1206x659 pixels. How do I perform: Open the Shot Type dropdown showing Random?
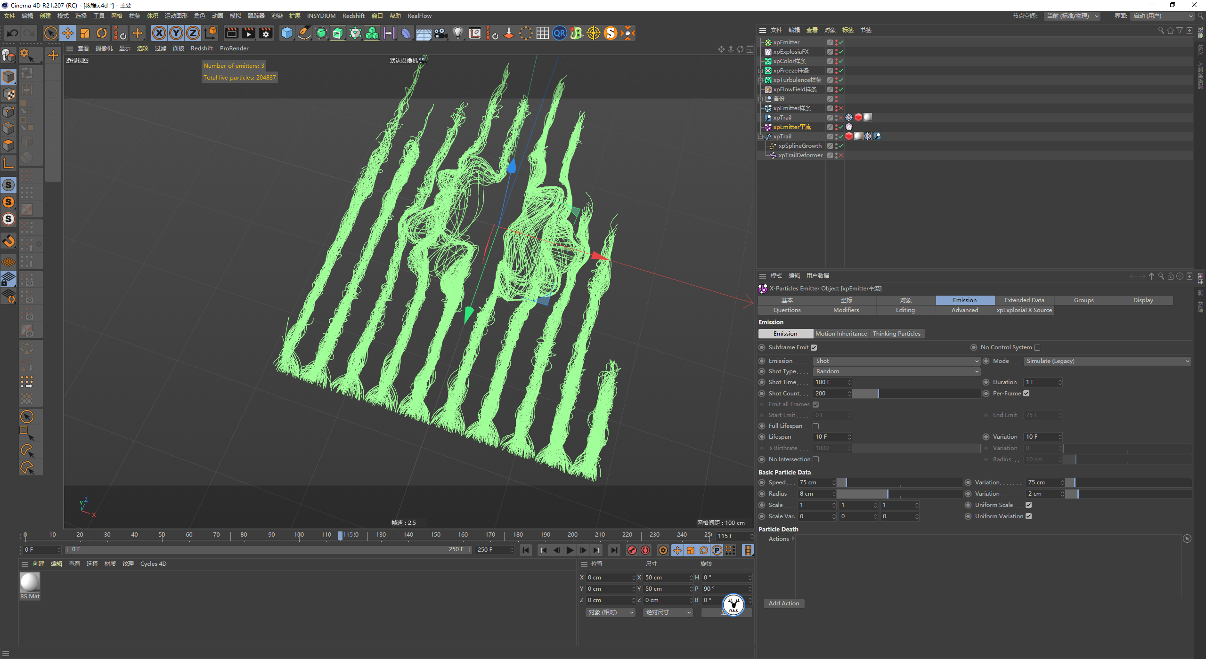pos(896,371)
